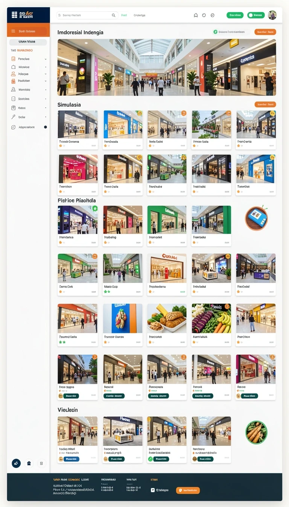Click the list icon at the sidebar bottom

coord(41,463)
